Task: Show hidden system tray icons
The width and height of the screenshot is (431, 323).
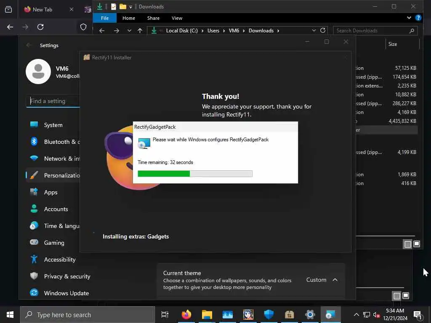Action: pos(356,315)
